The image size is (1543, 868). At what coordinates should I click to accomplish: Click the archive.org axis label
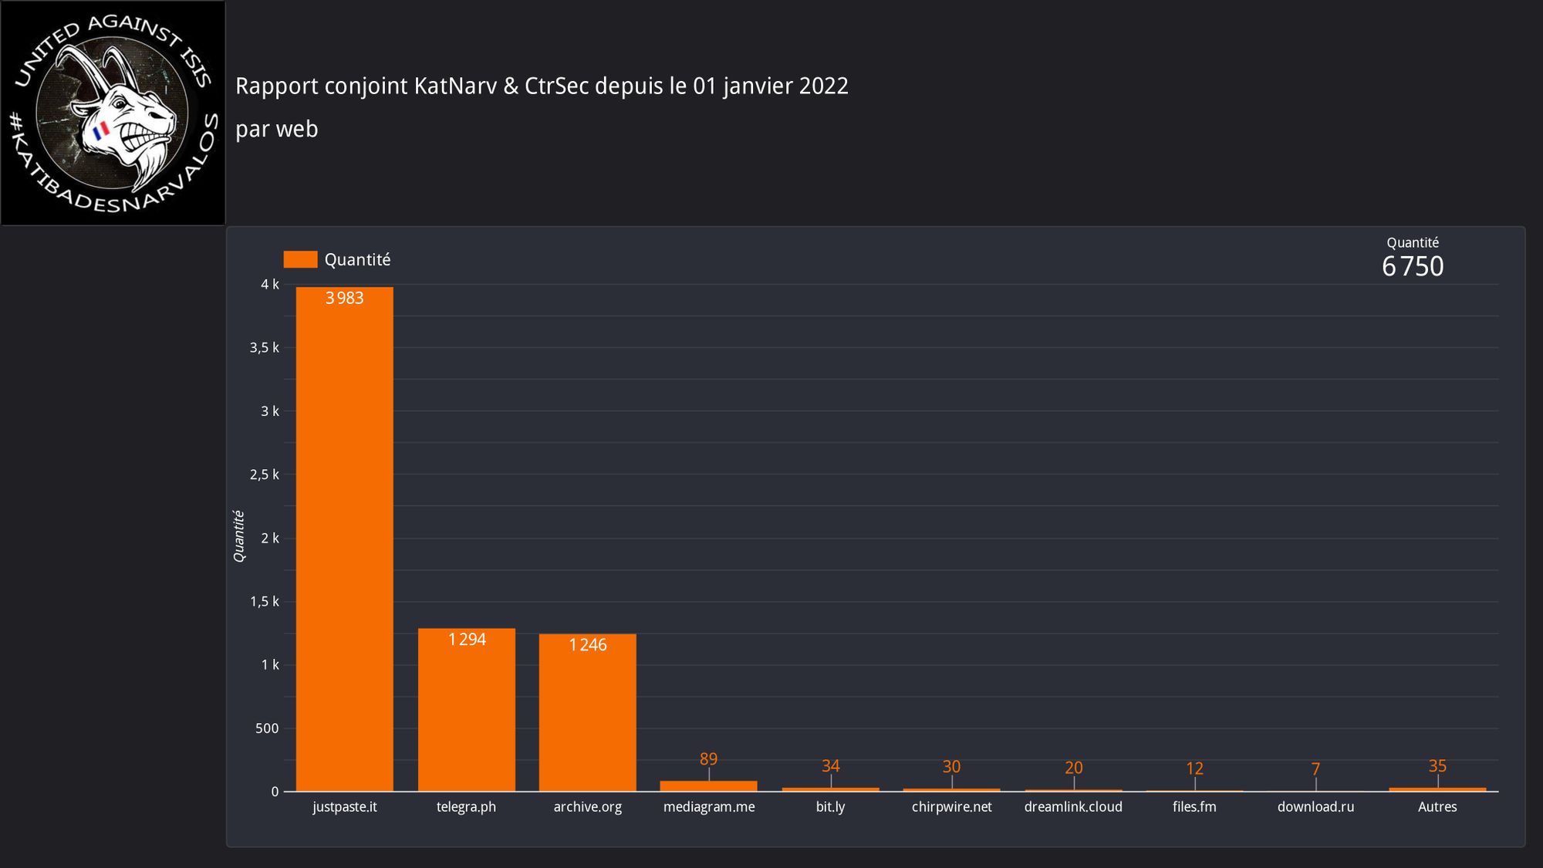point(588,807)
